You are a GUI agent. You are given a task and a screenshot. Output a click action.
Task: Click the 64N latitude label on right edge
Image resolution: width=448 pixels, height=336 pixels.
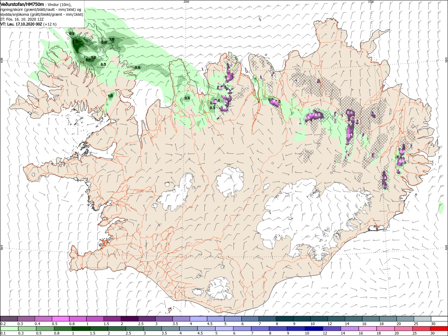(446, 247)
